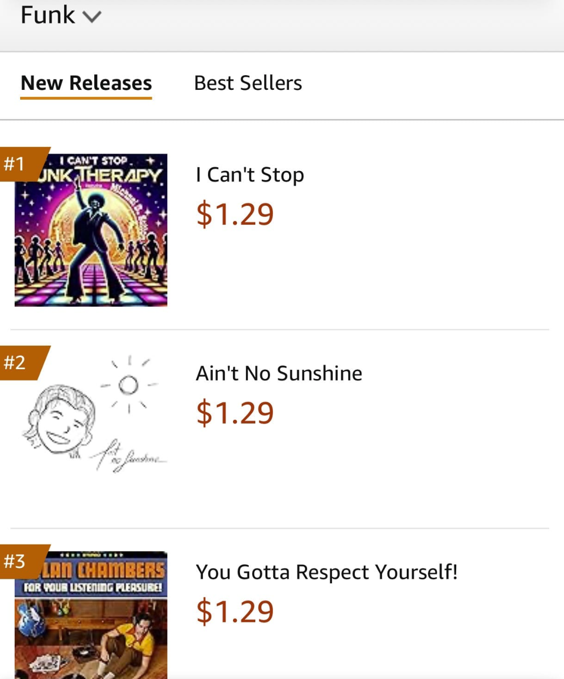The width and height of the screenshot is (564, 679).
Task: Click the I Can't Stop album cover
Action: point(91,229)
